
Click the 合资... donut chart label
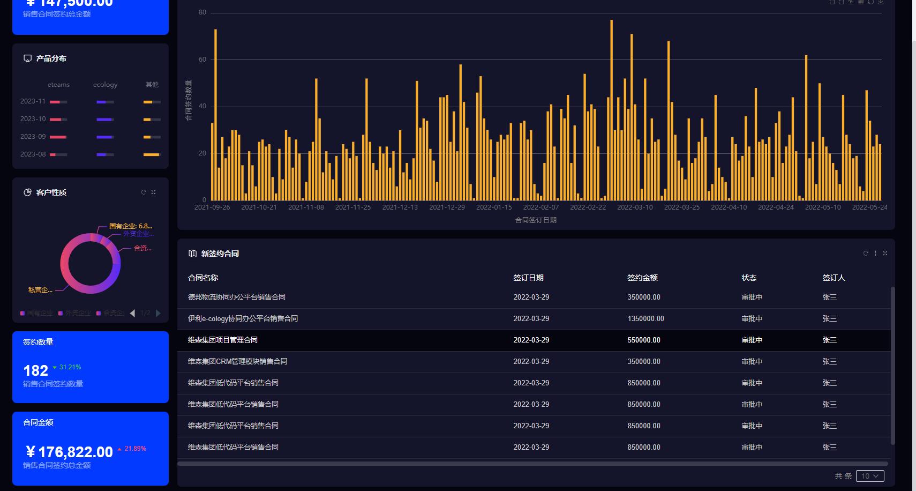[x=142, y=248]
